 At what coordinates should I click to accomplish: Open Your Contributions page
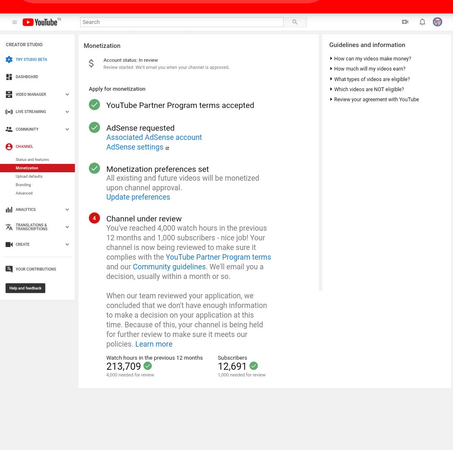click(x=36, y=269)
